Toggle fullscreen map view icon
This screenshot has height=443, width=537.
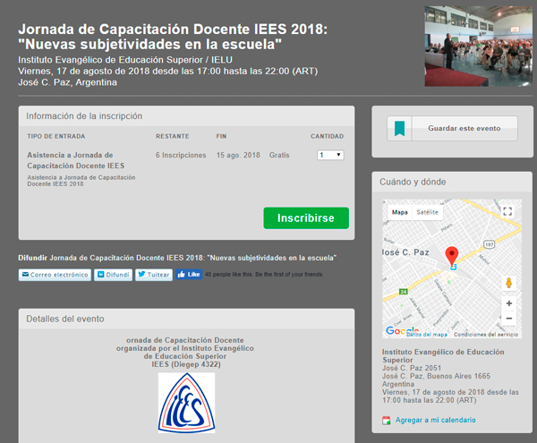pyautogui.click(x=507, y=211)
